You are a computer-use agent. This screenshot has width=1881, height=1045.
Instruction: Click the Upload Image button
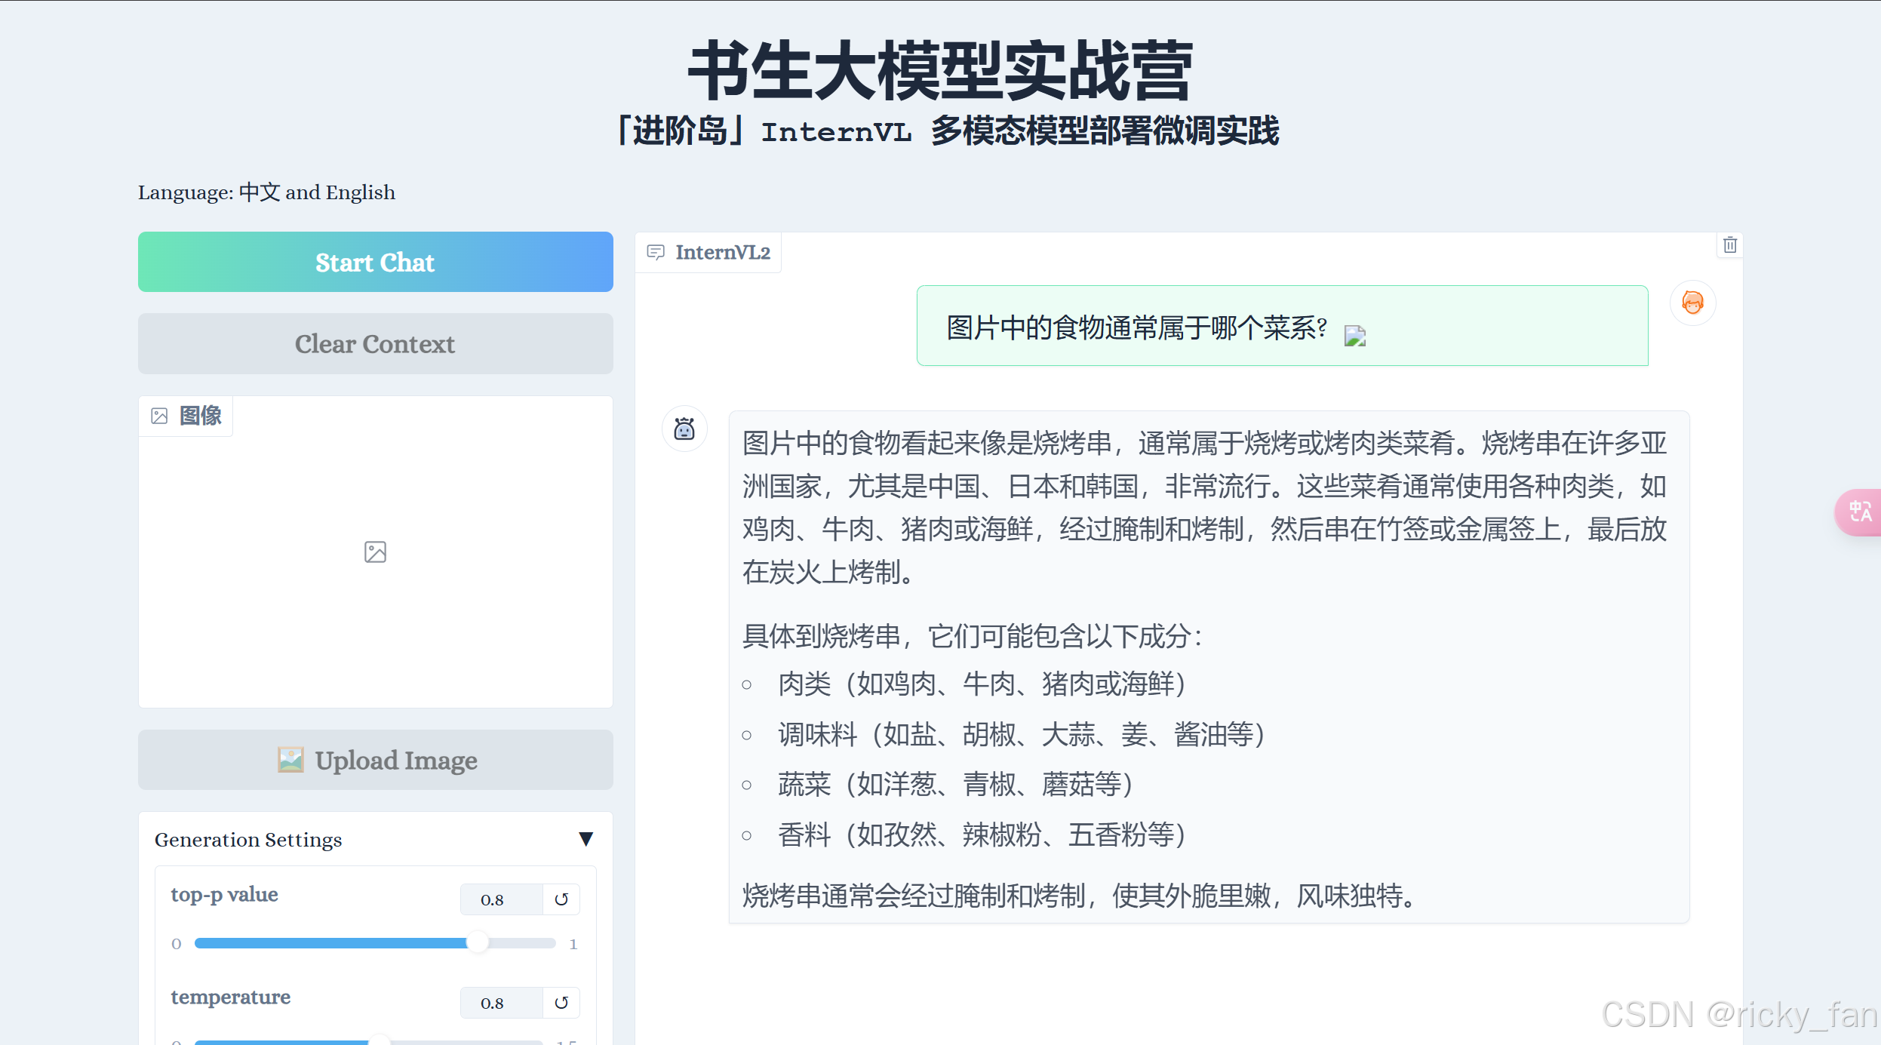(x=376, y=760)
